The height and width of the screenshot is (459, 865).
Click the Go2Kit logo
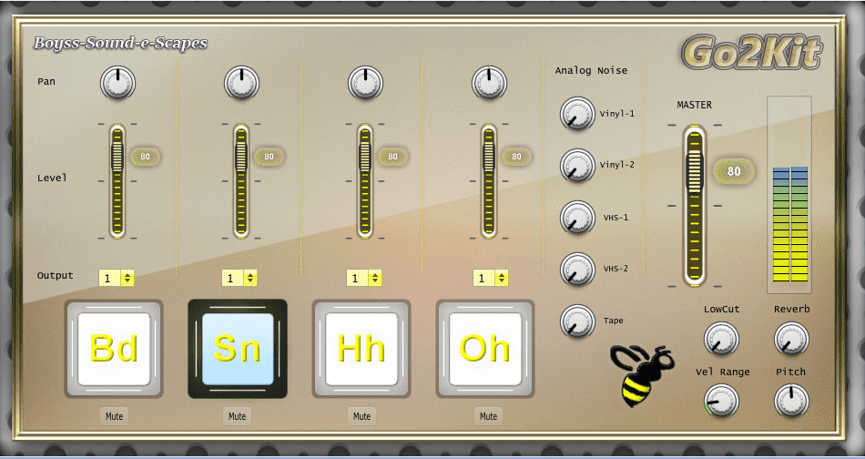[x=751, y=53]
